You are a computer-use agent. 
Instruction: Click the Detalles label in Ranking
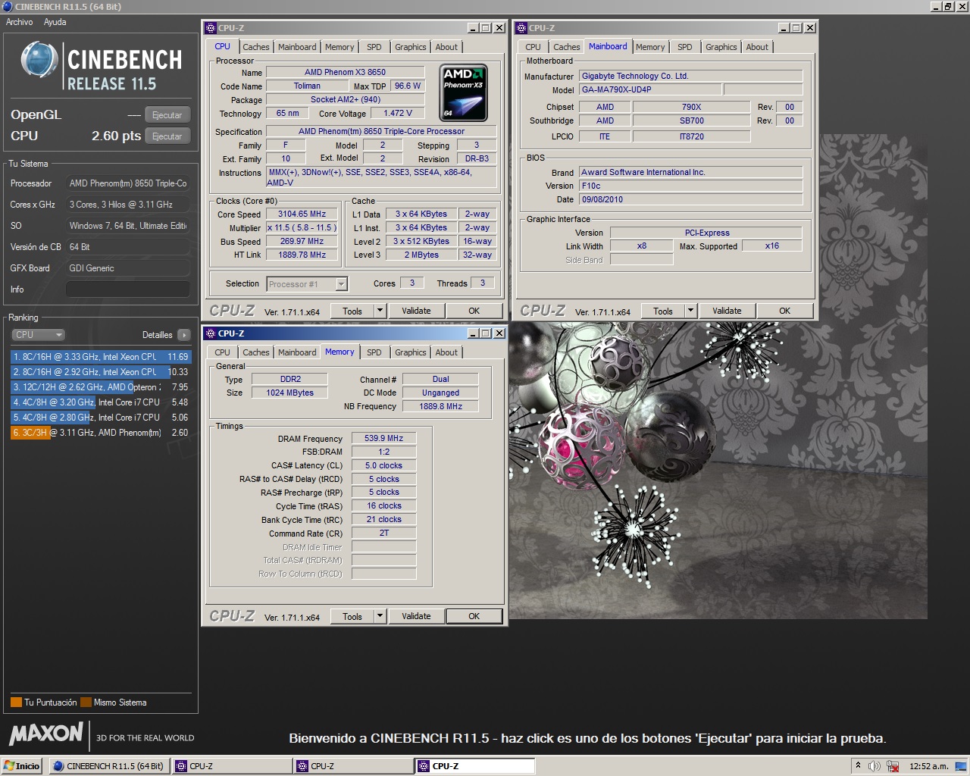point(158,335)
